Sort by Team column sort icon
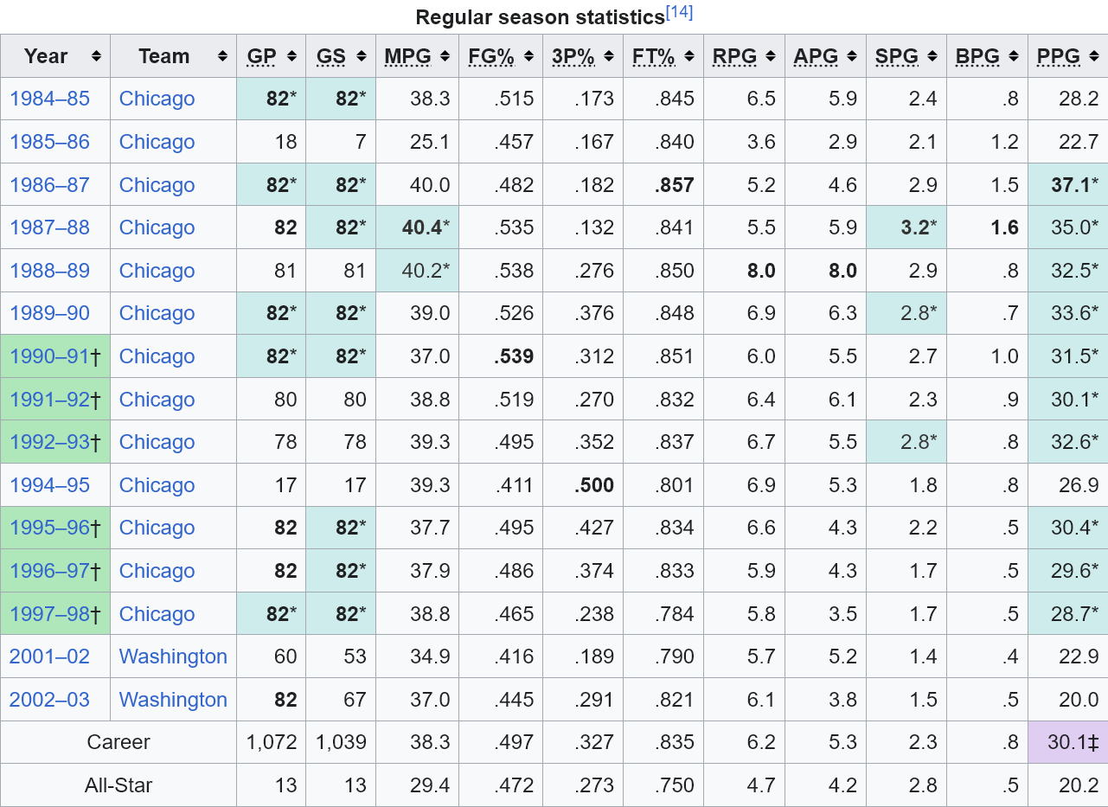Screen dimensions: 1108x807 click(224, 56)
